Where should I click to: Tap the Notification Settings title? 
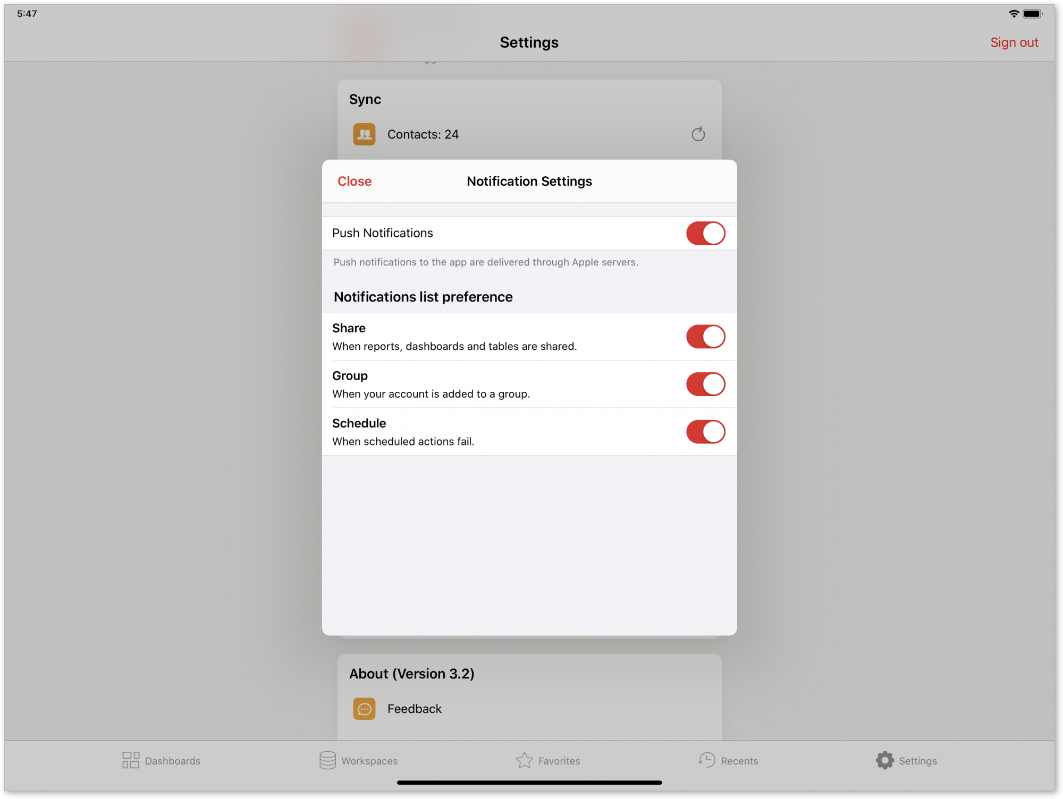(529, 181)
